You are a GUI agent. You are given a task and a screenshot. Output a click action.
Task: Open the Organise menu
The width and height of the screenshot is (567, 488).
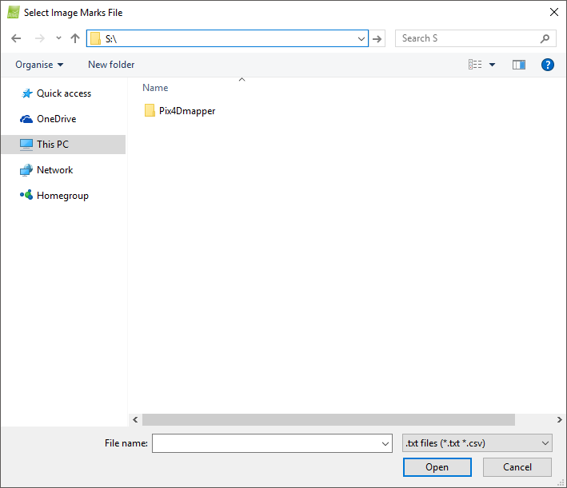coord(39,65)
